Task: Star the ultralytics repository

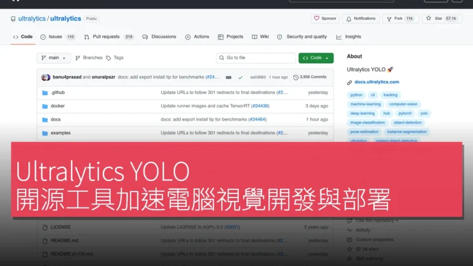Action: pyautogui.click(x=442, y=19)
